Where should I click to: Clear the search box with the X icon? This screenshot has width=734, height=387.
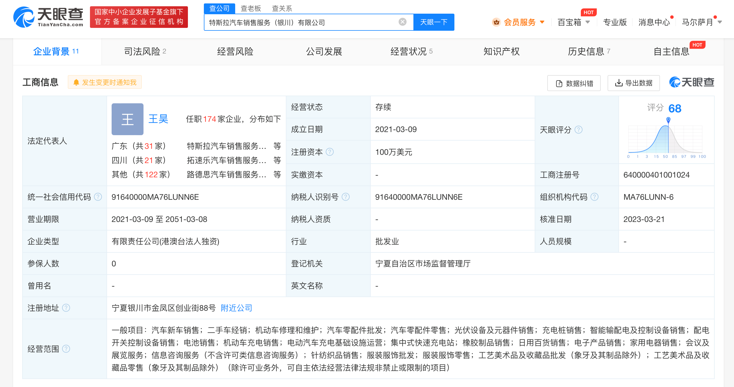[402, 22]
